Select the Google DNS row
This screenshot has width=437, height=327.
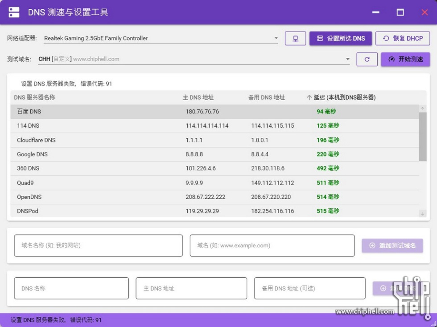(x=214, y=154)
